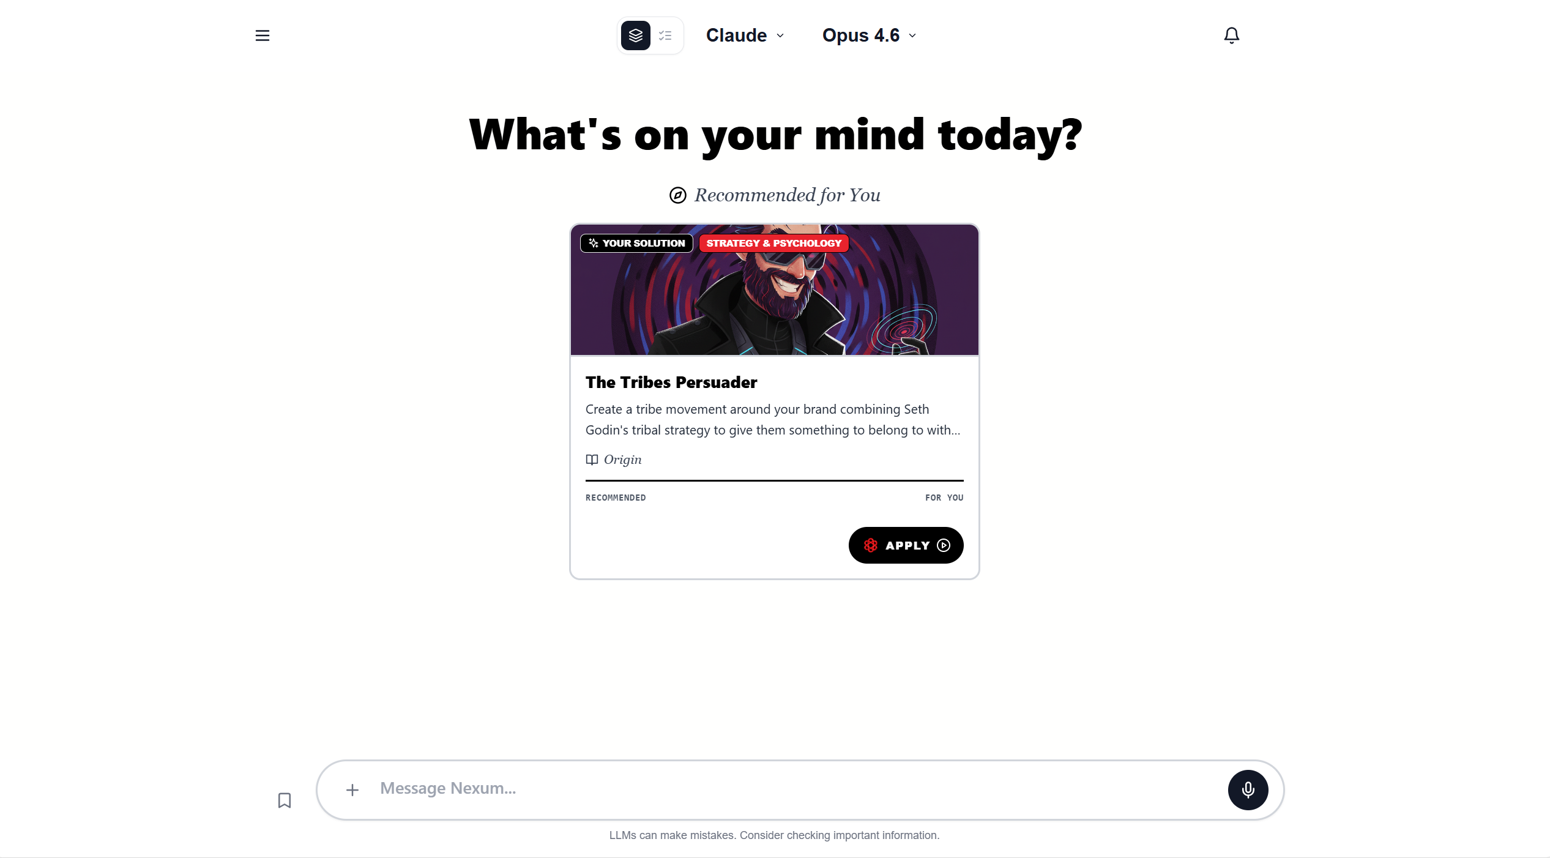Click the compass icon beside Recommended for You

coord(678,196)
